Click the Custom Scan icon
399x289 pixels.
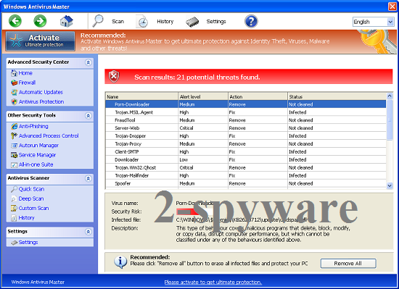(14, 209)
